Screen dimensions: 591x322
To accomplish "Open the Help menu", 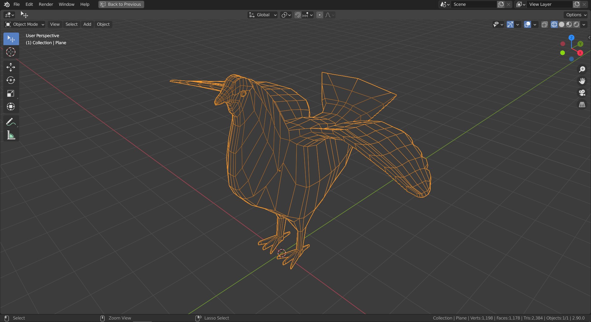I will [x=85, y=4].
